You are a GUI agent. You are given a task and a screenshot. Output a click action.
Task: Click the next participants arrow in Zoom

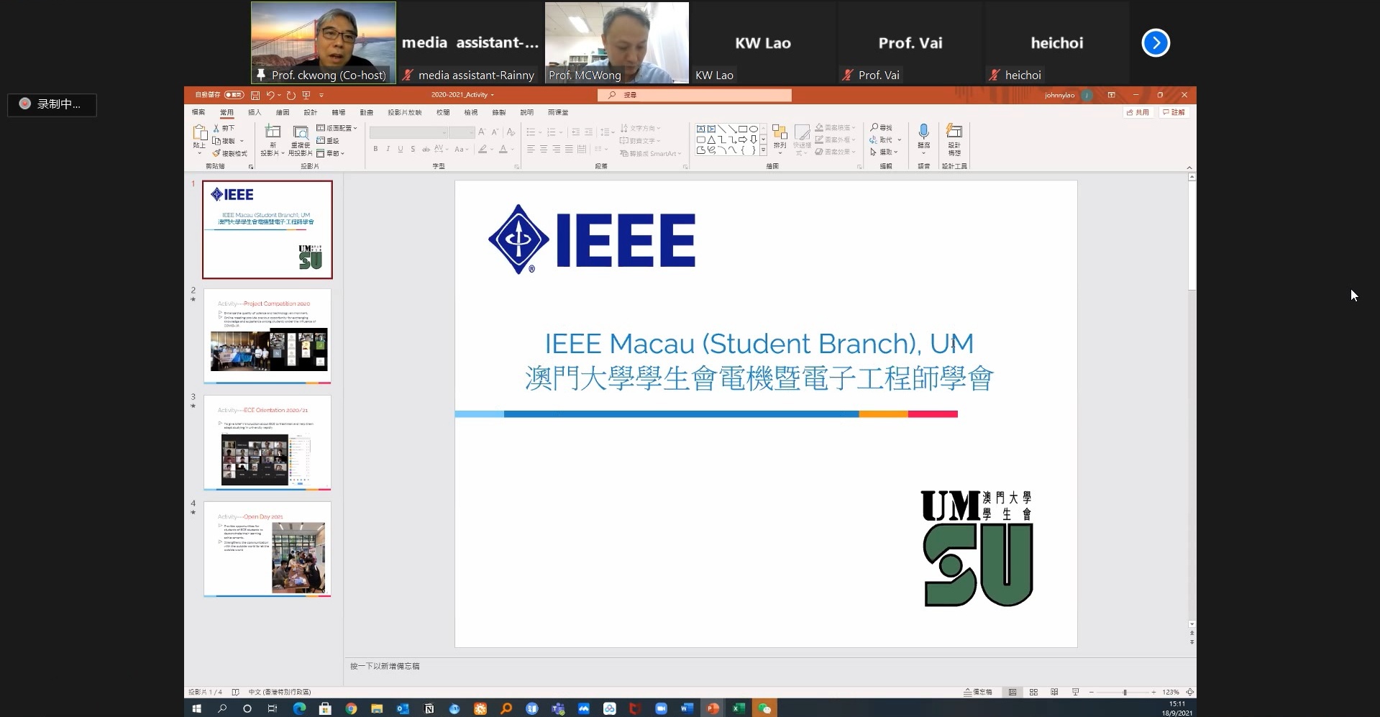(1156, 43)
